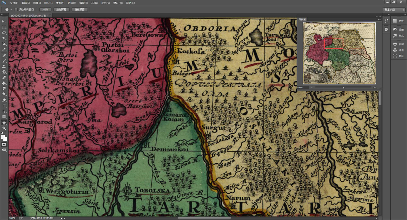Select the Crop tool

point(4,44)
